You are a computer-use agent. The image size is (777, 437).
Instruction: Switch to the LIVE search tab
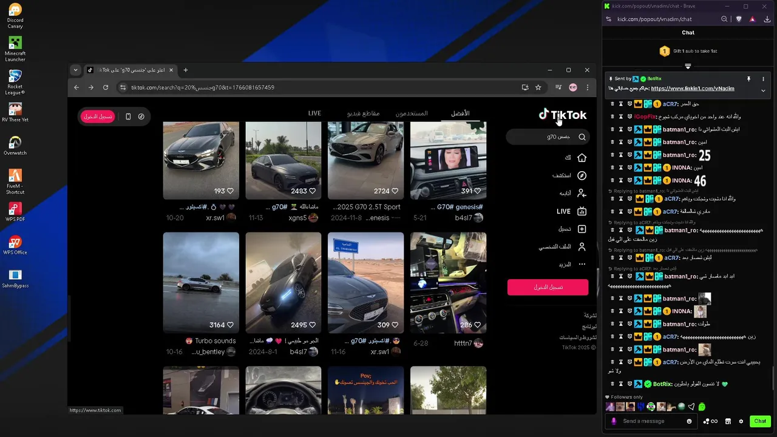314,113
